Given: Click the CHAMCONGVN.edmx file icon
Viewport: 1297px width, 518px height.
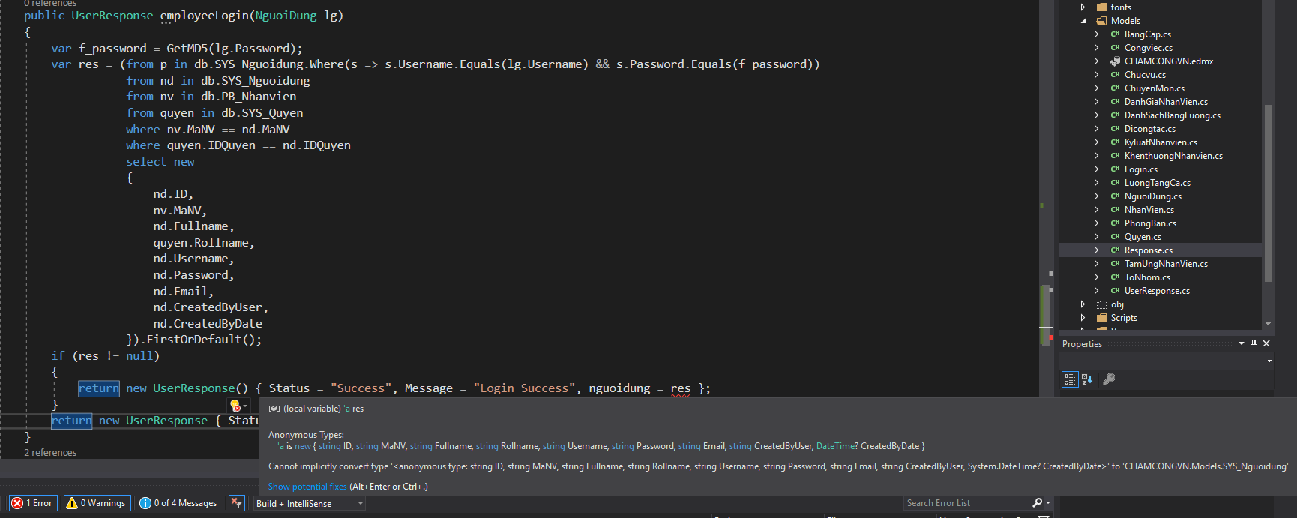Looking at the screenshot, I should (x=1115, y=61).
